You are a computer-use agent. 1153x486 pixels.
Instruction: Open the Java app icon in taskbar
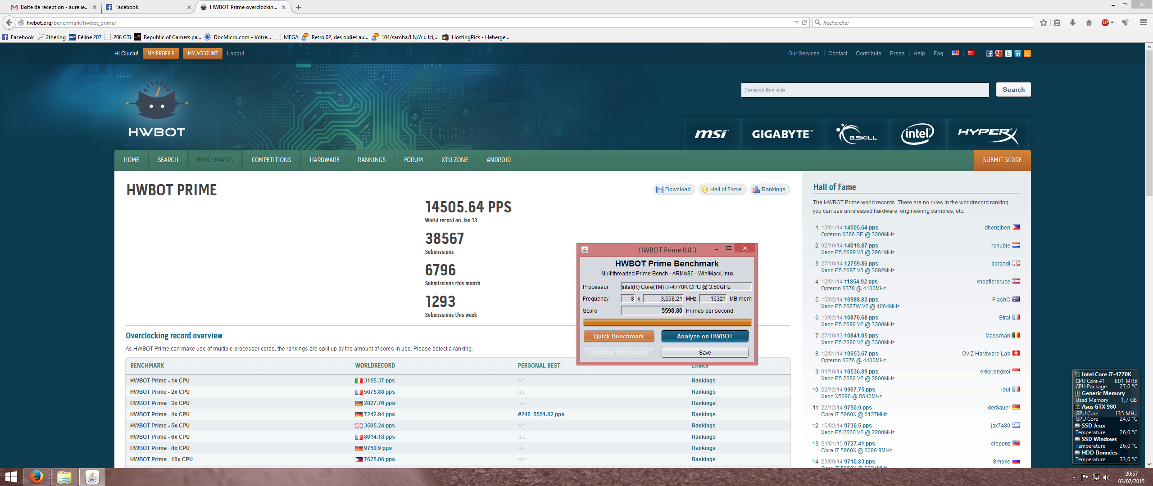(x=92, y=477)
